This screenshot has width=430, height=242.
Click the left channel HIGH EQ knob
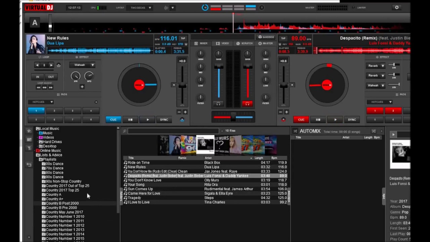[201, 53]
